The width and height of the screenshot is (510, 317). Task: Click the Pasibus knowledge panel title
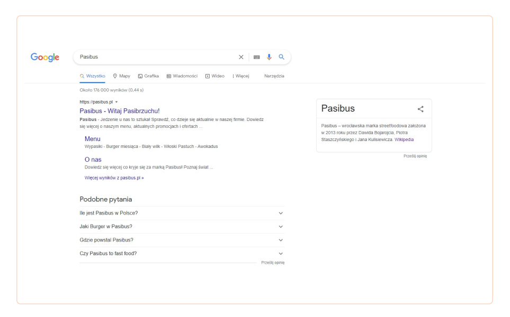click(x=338, y=108)
